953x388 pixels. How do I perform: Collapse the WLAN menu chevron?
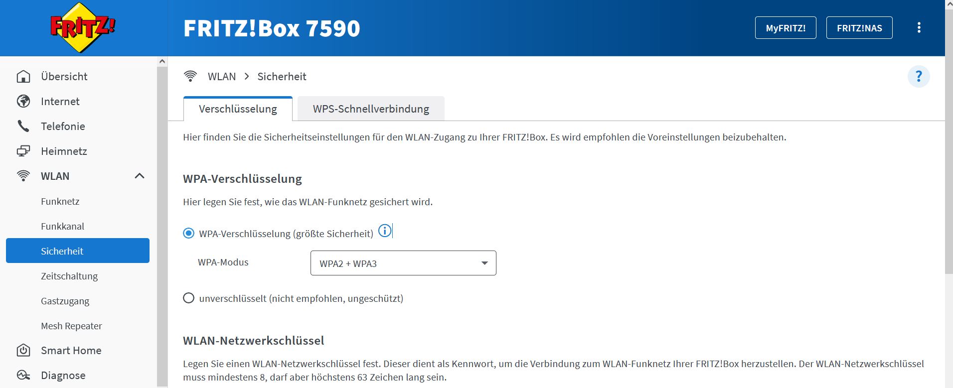140,176
